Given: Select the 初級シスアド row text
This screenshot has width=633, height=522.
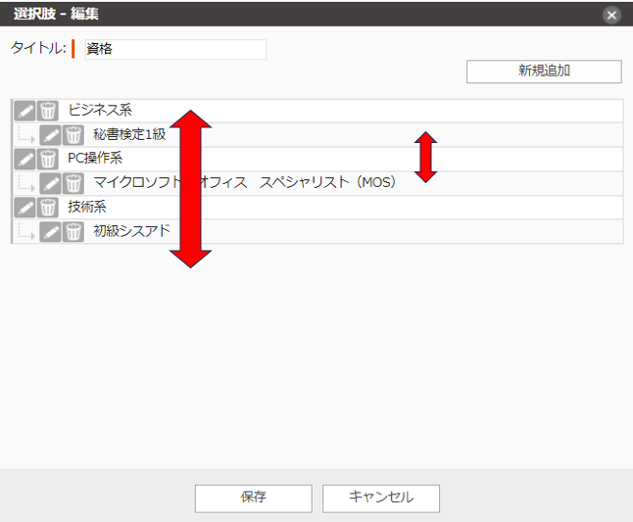Looking at the screenshot, I should 132,231.
